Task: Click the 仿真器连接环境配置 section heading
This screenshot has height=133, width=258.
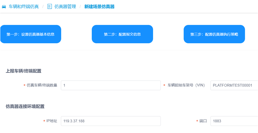Action: (25, 106)
